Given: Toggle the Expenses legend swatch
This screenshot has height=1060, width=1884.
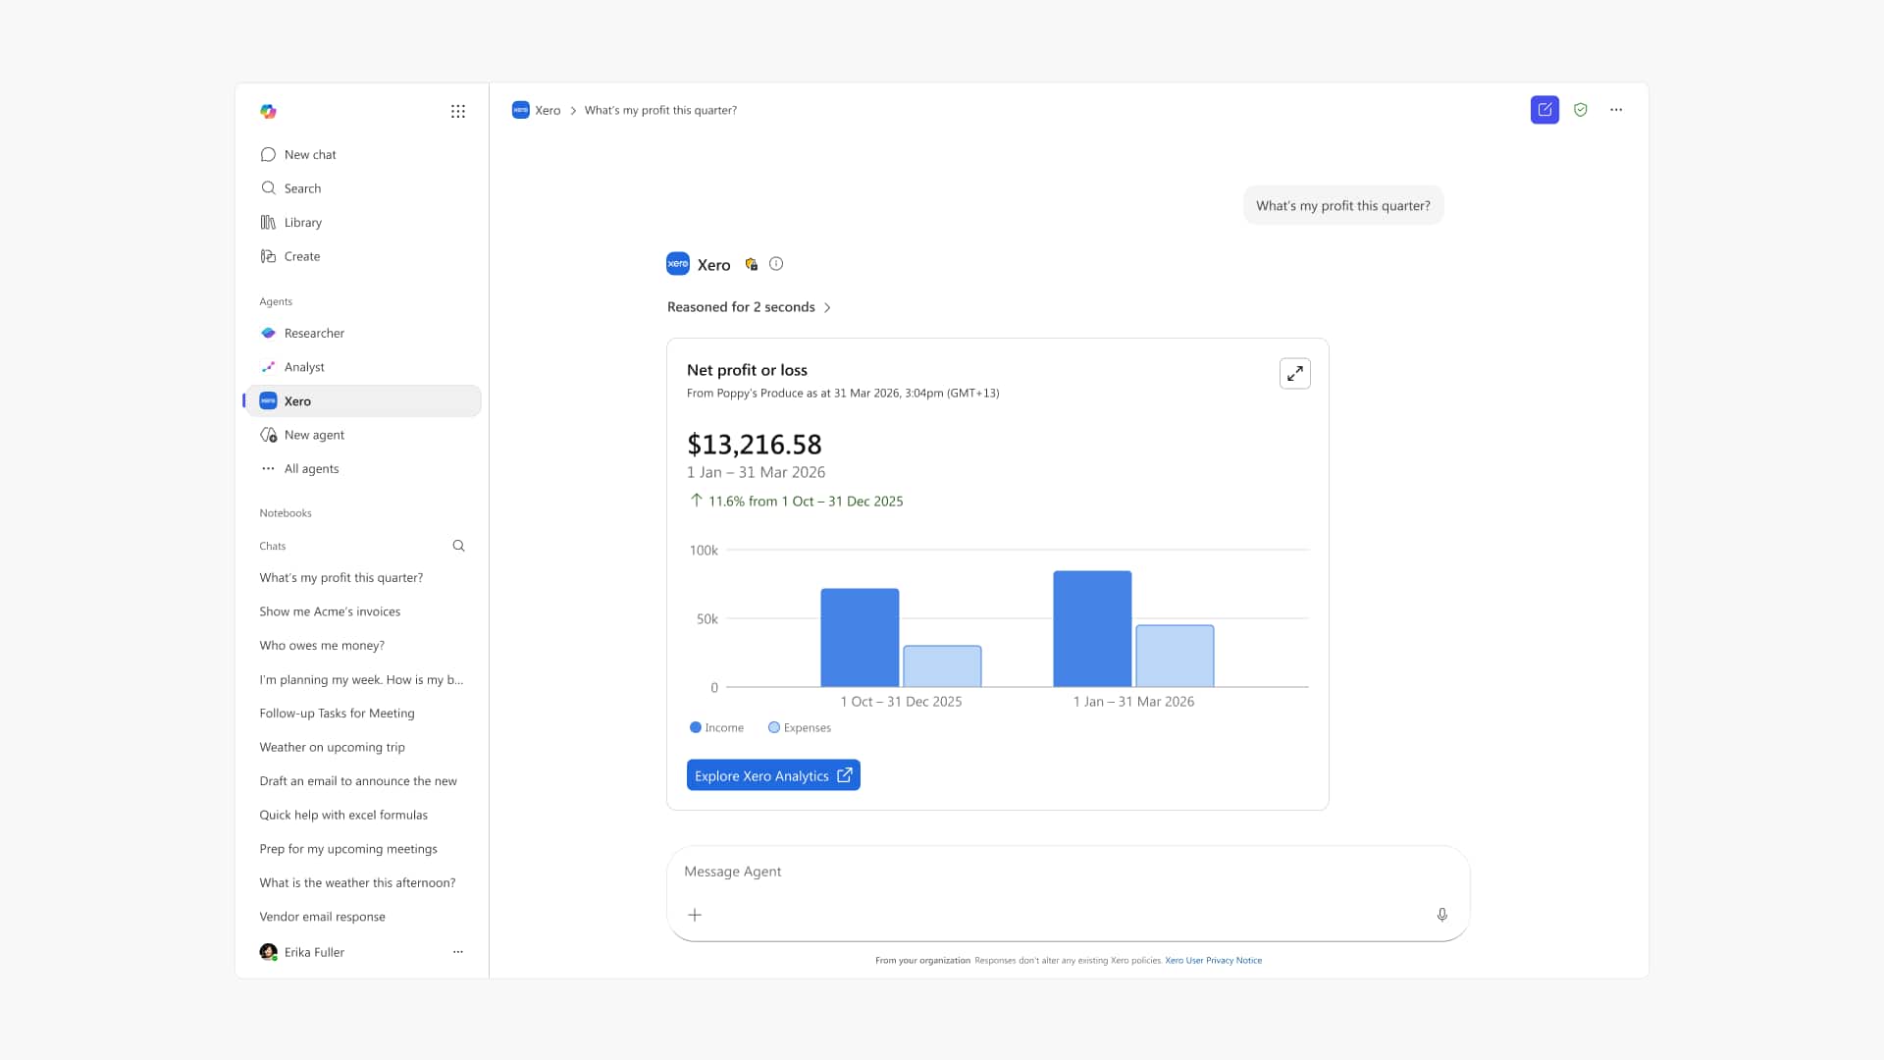Looking at the screenshot, I should tap(774, 727).
